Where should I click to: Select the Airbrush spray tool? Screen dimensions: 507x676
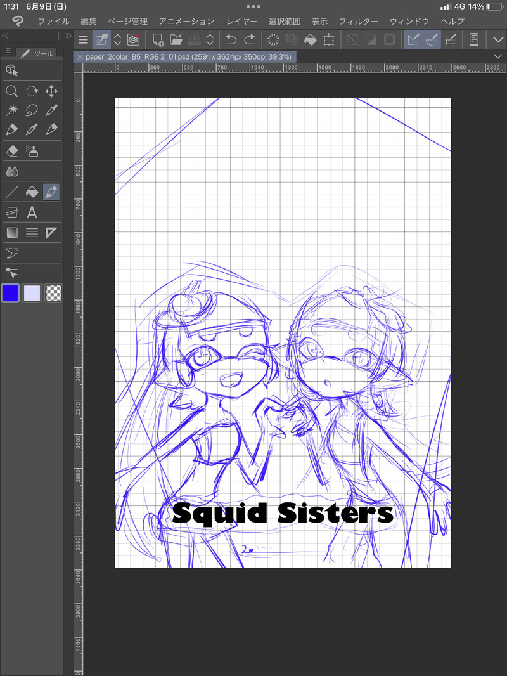32,151
